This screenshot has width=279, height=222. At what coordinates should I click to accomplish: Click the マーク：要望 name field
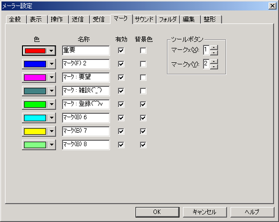click(86, 77)
